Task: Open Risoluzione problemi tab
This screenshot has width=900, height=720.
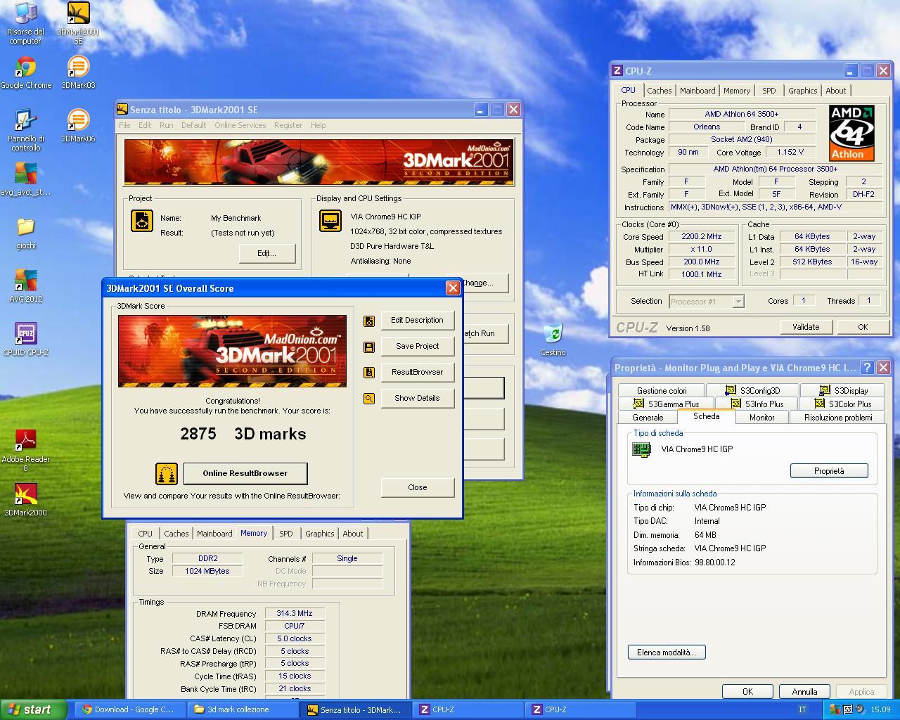Action: click(x=838, y=418)
